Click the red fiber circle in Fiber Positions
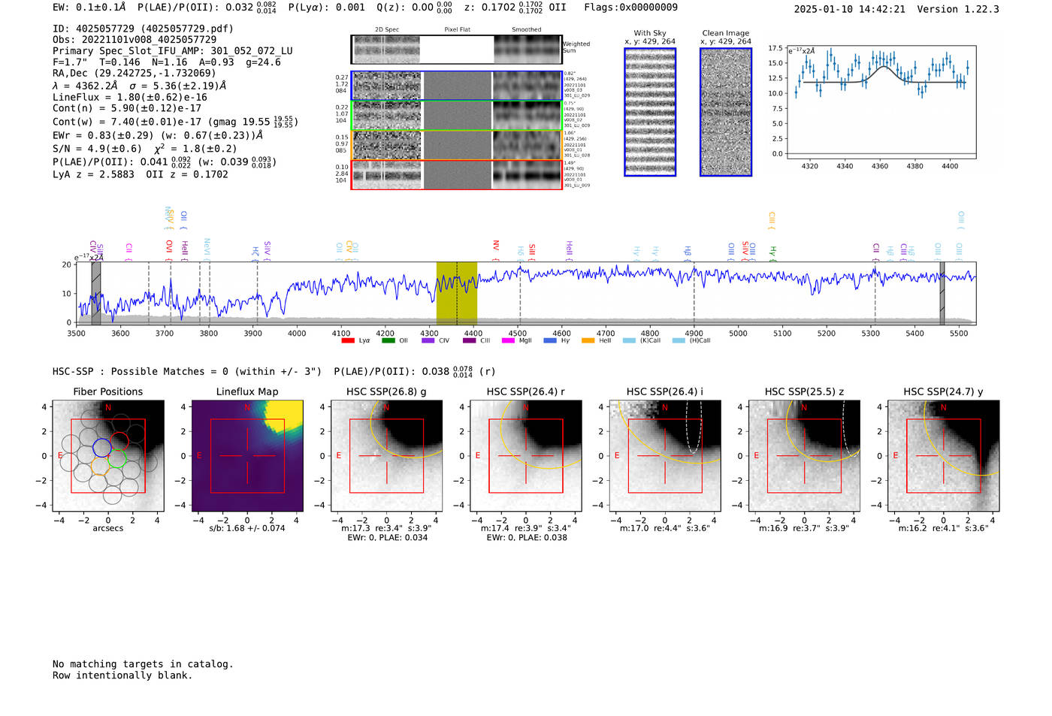The image size is (1052, 716). point(119,440)
